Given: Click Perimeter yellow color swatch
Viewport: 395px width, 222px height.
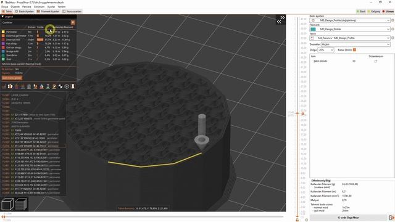Looking at the screenshot, I should (3, 32).
